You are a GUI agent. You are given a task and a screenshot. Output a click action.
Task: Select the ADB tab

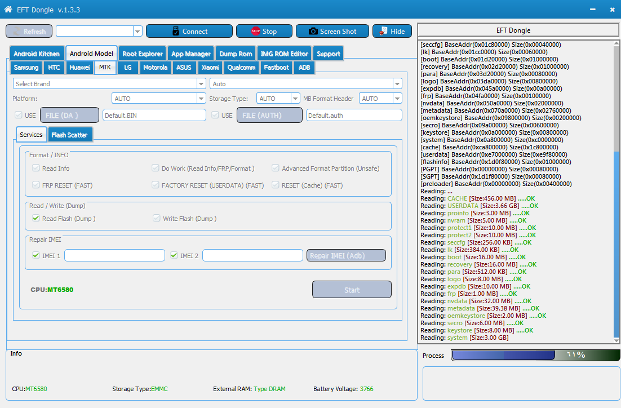click(304, 67)
